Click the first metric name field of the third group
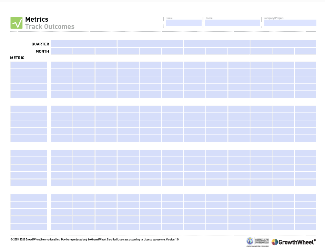This screenshot has width=325, height=248. (x=29, y=153)
